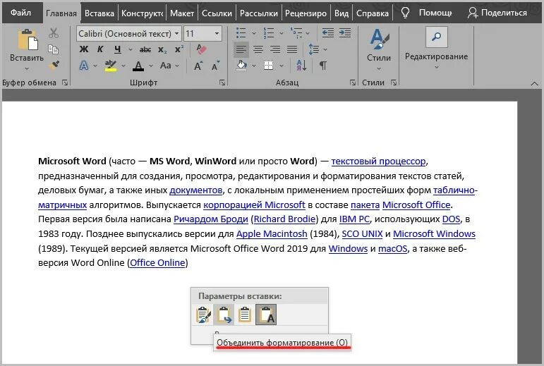
Task: Open the font name dropdown
Action: pos(176,34)
